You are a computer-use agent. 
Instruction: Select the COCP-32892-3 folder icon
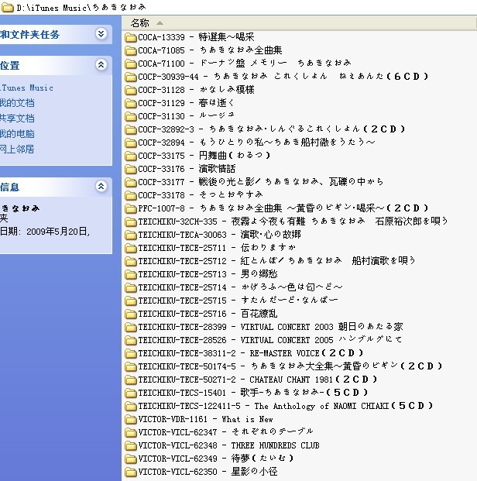(131, 130)
